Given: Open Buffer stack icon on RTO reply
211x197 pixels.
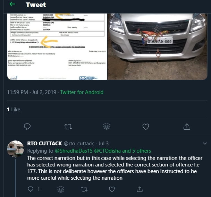Looking at the screenshot, I should click(x=60, y=189).
